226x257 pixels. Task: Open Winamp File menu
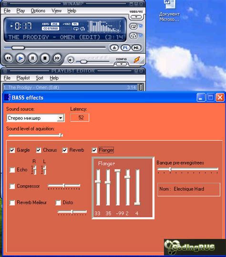pyautogui.click(x=7, y=10)
